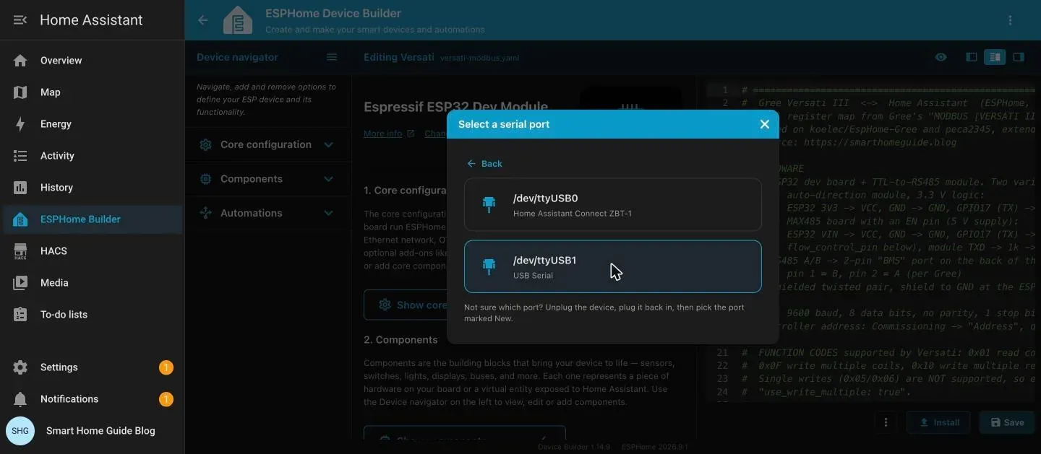Click the Components chip icon
The width and height of the screenshot is (1041, 454).
[x=206, y=179]
